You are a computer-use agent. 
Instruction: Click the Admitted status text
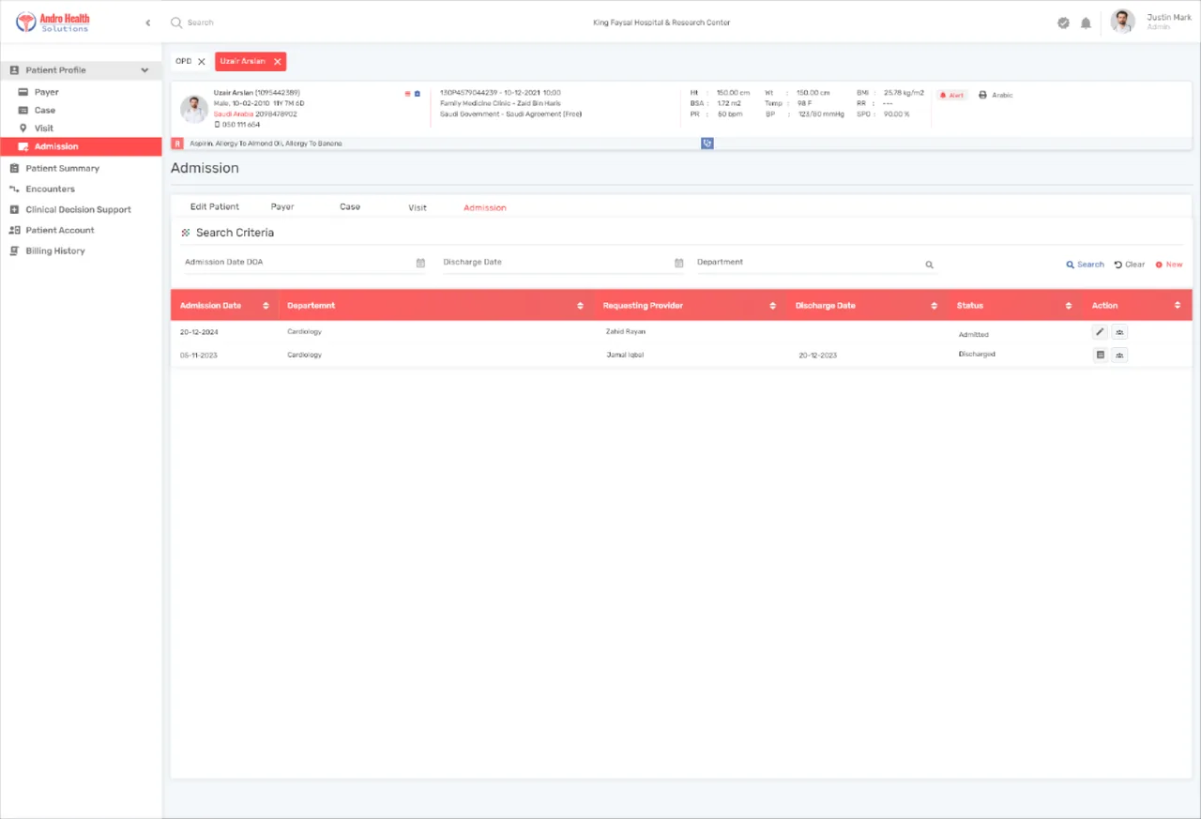[974, 335]
